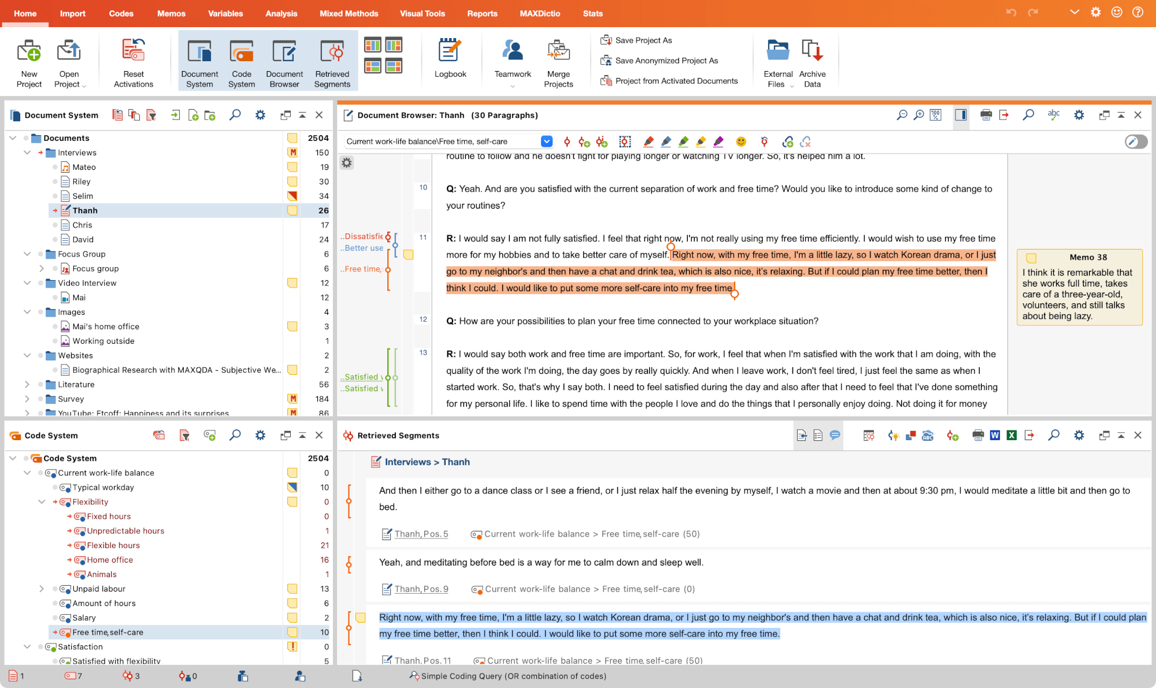Open Thanh, Pos. 9 source link
This screenshot has height=688, width=1156.
coord(421,589)
